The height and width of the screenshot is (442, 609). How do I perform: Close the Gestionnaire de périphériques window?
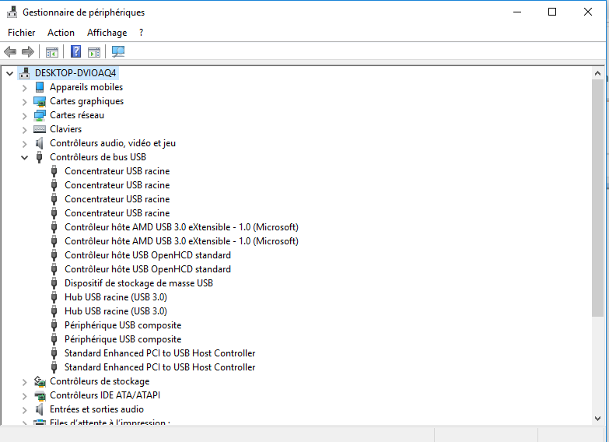click(x=588, y=12)
